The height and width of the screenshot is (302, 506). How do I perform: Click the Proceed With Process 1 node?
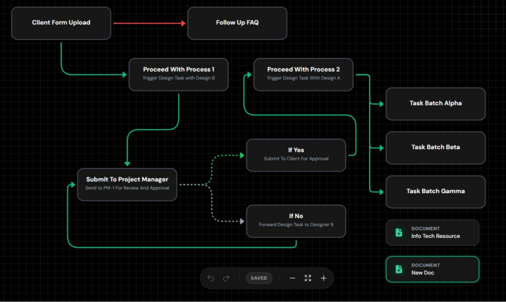178,74
